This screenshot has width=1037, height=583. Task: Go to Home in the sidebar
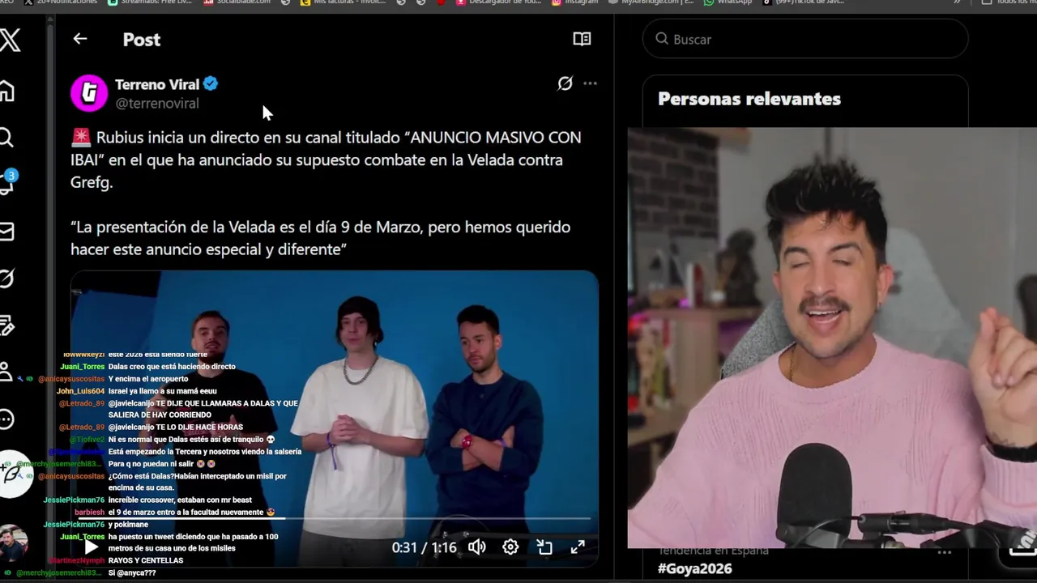click(x=6, y=91)
